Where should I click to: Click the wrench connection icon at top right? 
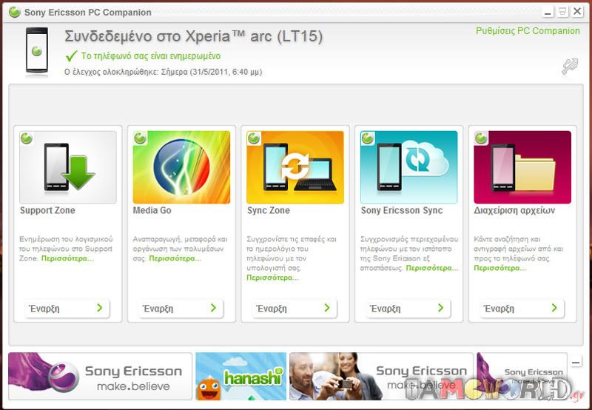[569, 67]
